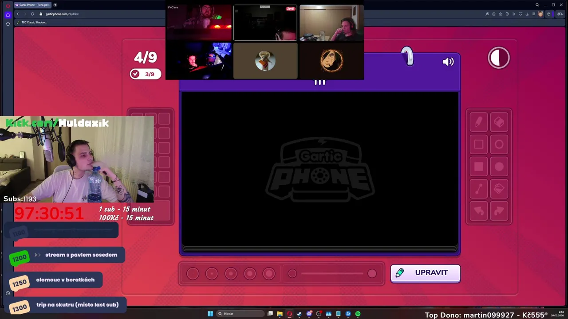Open the send arrow toolbar icon

coord(514,14)
